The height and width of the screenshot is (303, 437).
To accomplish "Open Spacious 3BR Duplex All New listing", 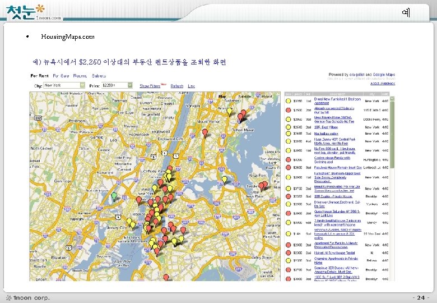I will (336, 270).
